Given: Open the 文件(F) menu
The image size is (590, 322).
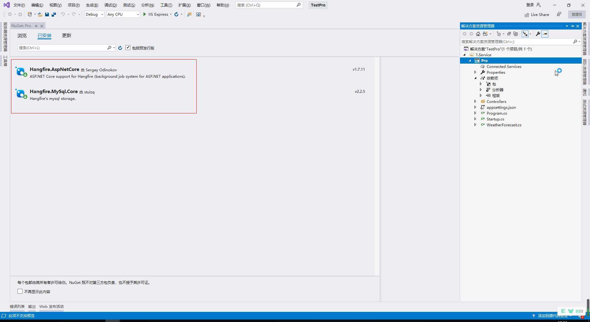Looking at the screenshot, I should [x=19, y=5].
